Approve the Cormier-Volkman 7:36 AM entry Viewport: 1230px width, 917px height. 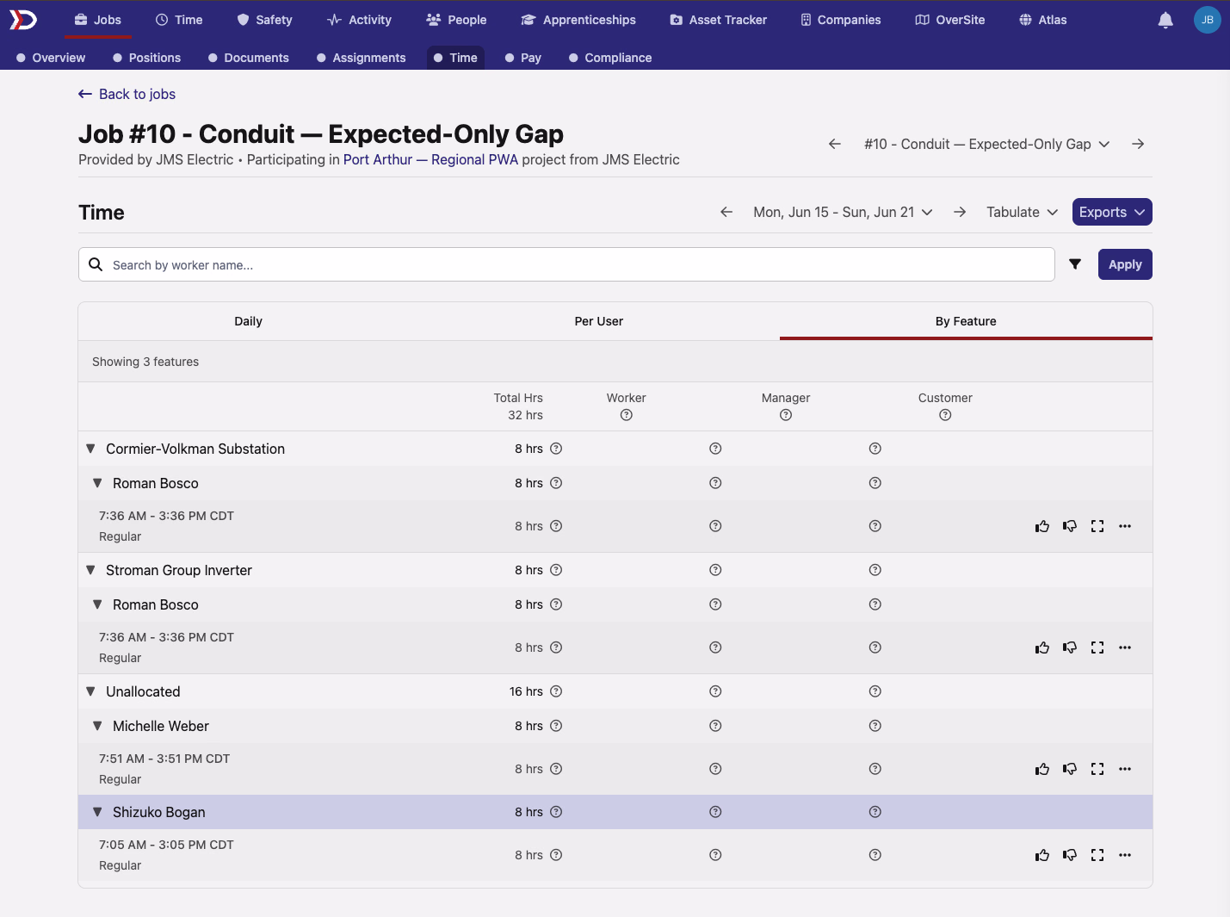[x=1042, y=526]
